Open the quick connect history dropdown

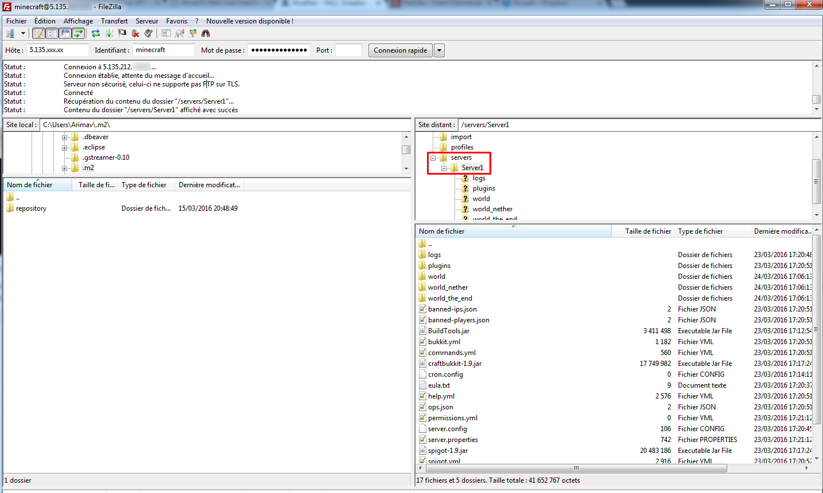(439, 50)
